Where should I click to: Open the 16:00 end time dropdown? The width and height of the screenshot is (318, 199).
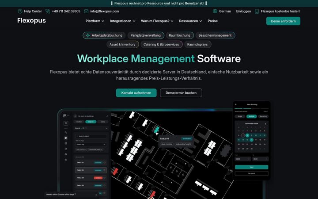[261, 159]
